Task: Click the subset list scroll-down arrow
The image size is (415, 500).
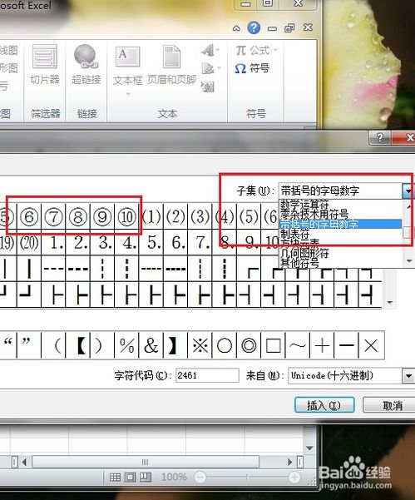Action: pos(409,261)
